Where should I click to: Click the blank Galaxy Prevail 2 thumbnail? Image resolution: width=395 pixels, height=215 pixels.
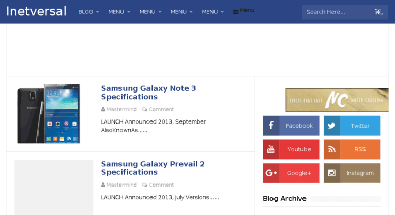coord(54,188)
